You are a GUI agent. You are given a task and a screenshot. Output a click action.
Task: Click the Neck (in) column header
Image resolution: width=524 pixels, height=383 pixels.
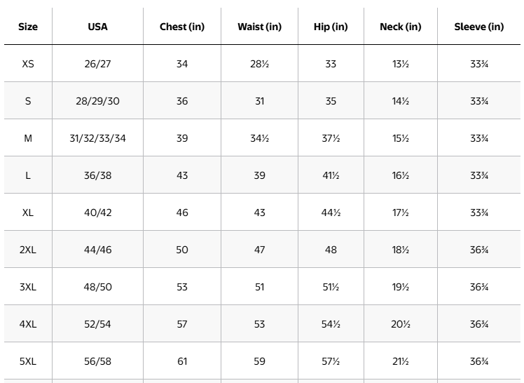pos(401,27)
